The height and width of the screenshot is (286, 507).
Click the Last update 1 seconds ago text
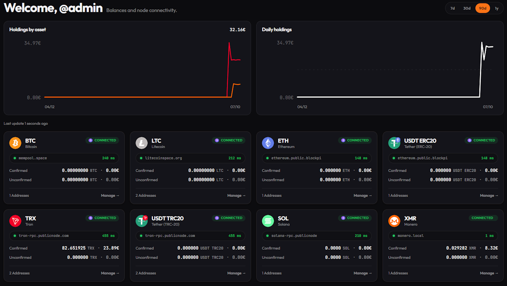tap(26, 124)
